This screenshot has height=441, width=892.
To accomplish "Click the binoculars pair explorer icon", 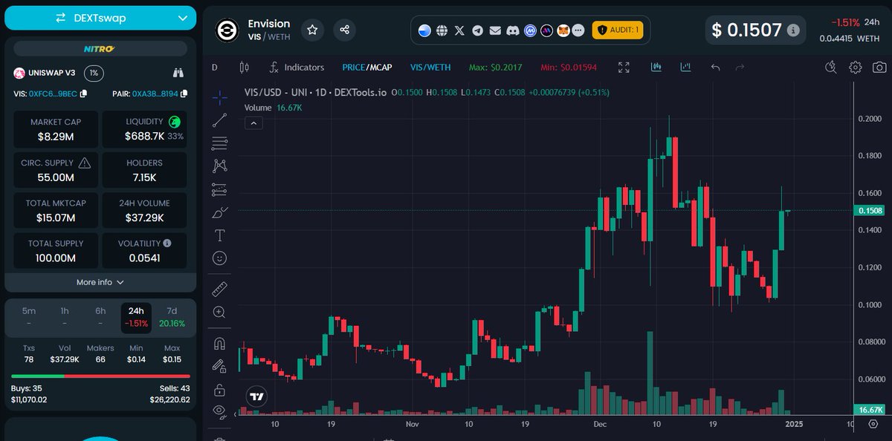I will [178, 73].
